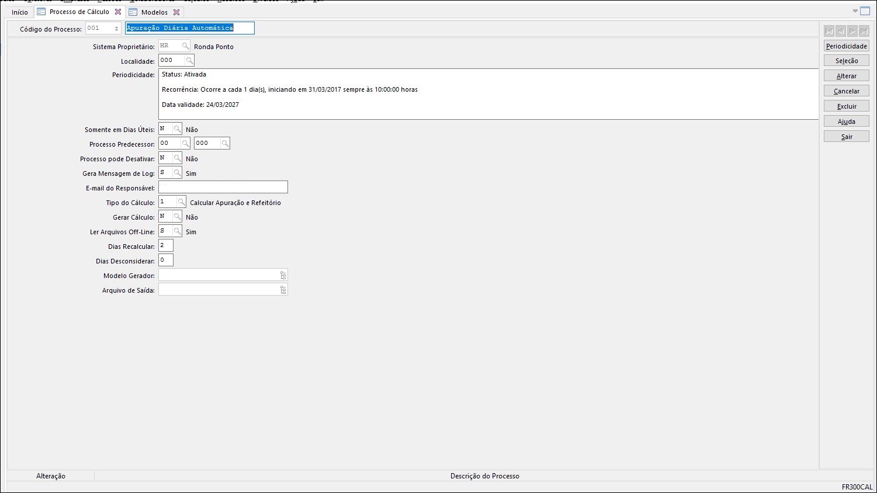Click Processo pode Desativar magnifier icon
The image size is (877, 493).
coord(177,158)
